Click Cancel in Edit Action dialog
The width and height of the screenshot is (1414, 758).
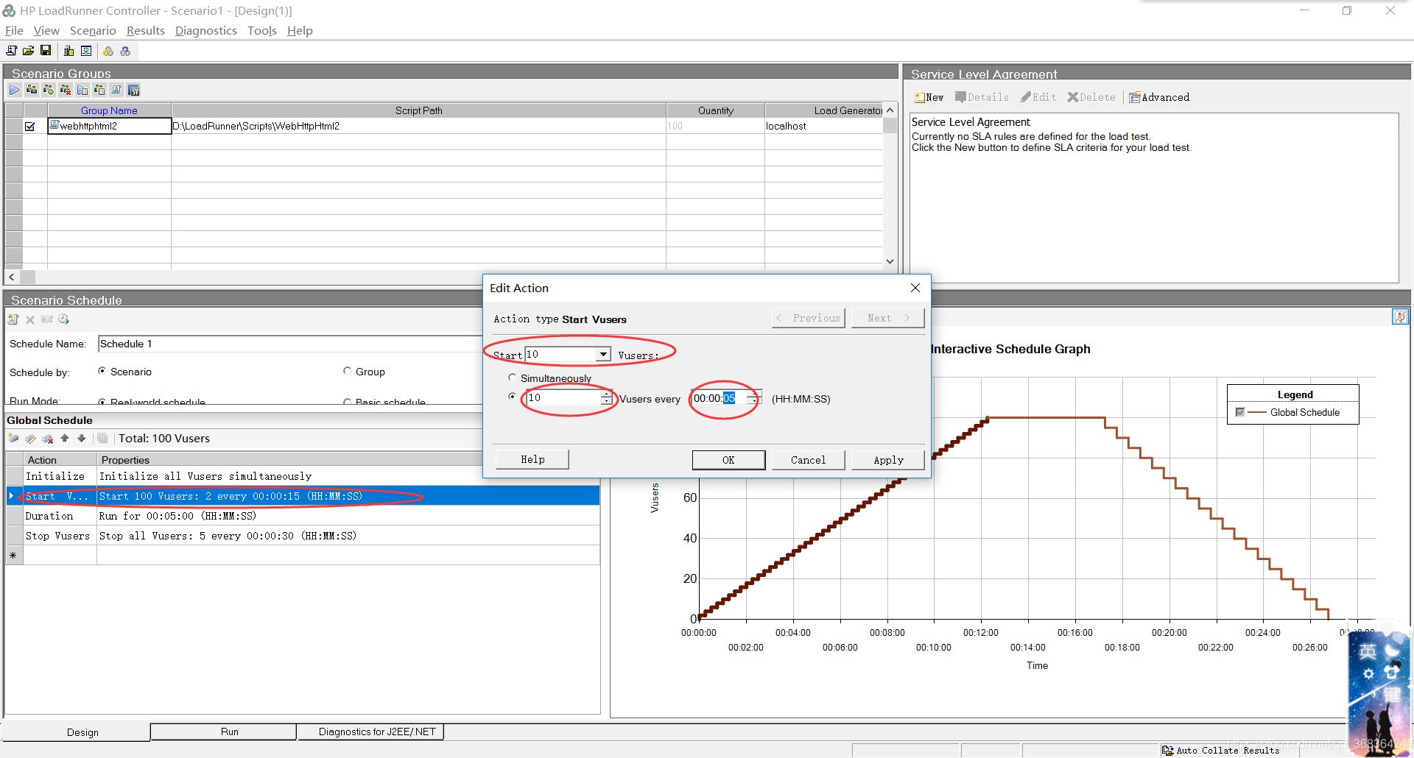tap(808, 460)
